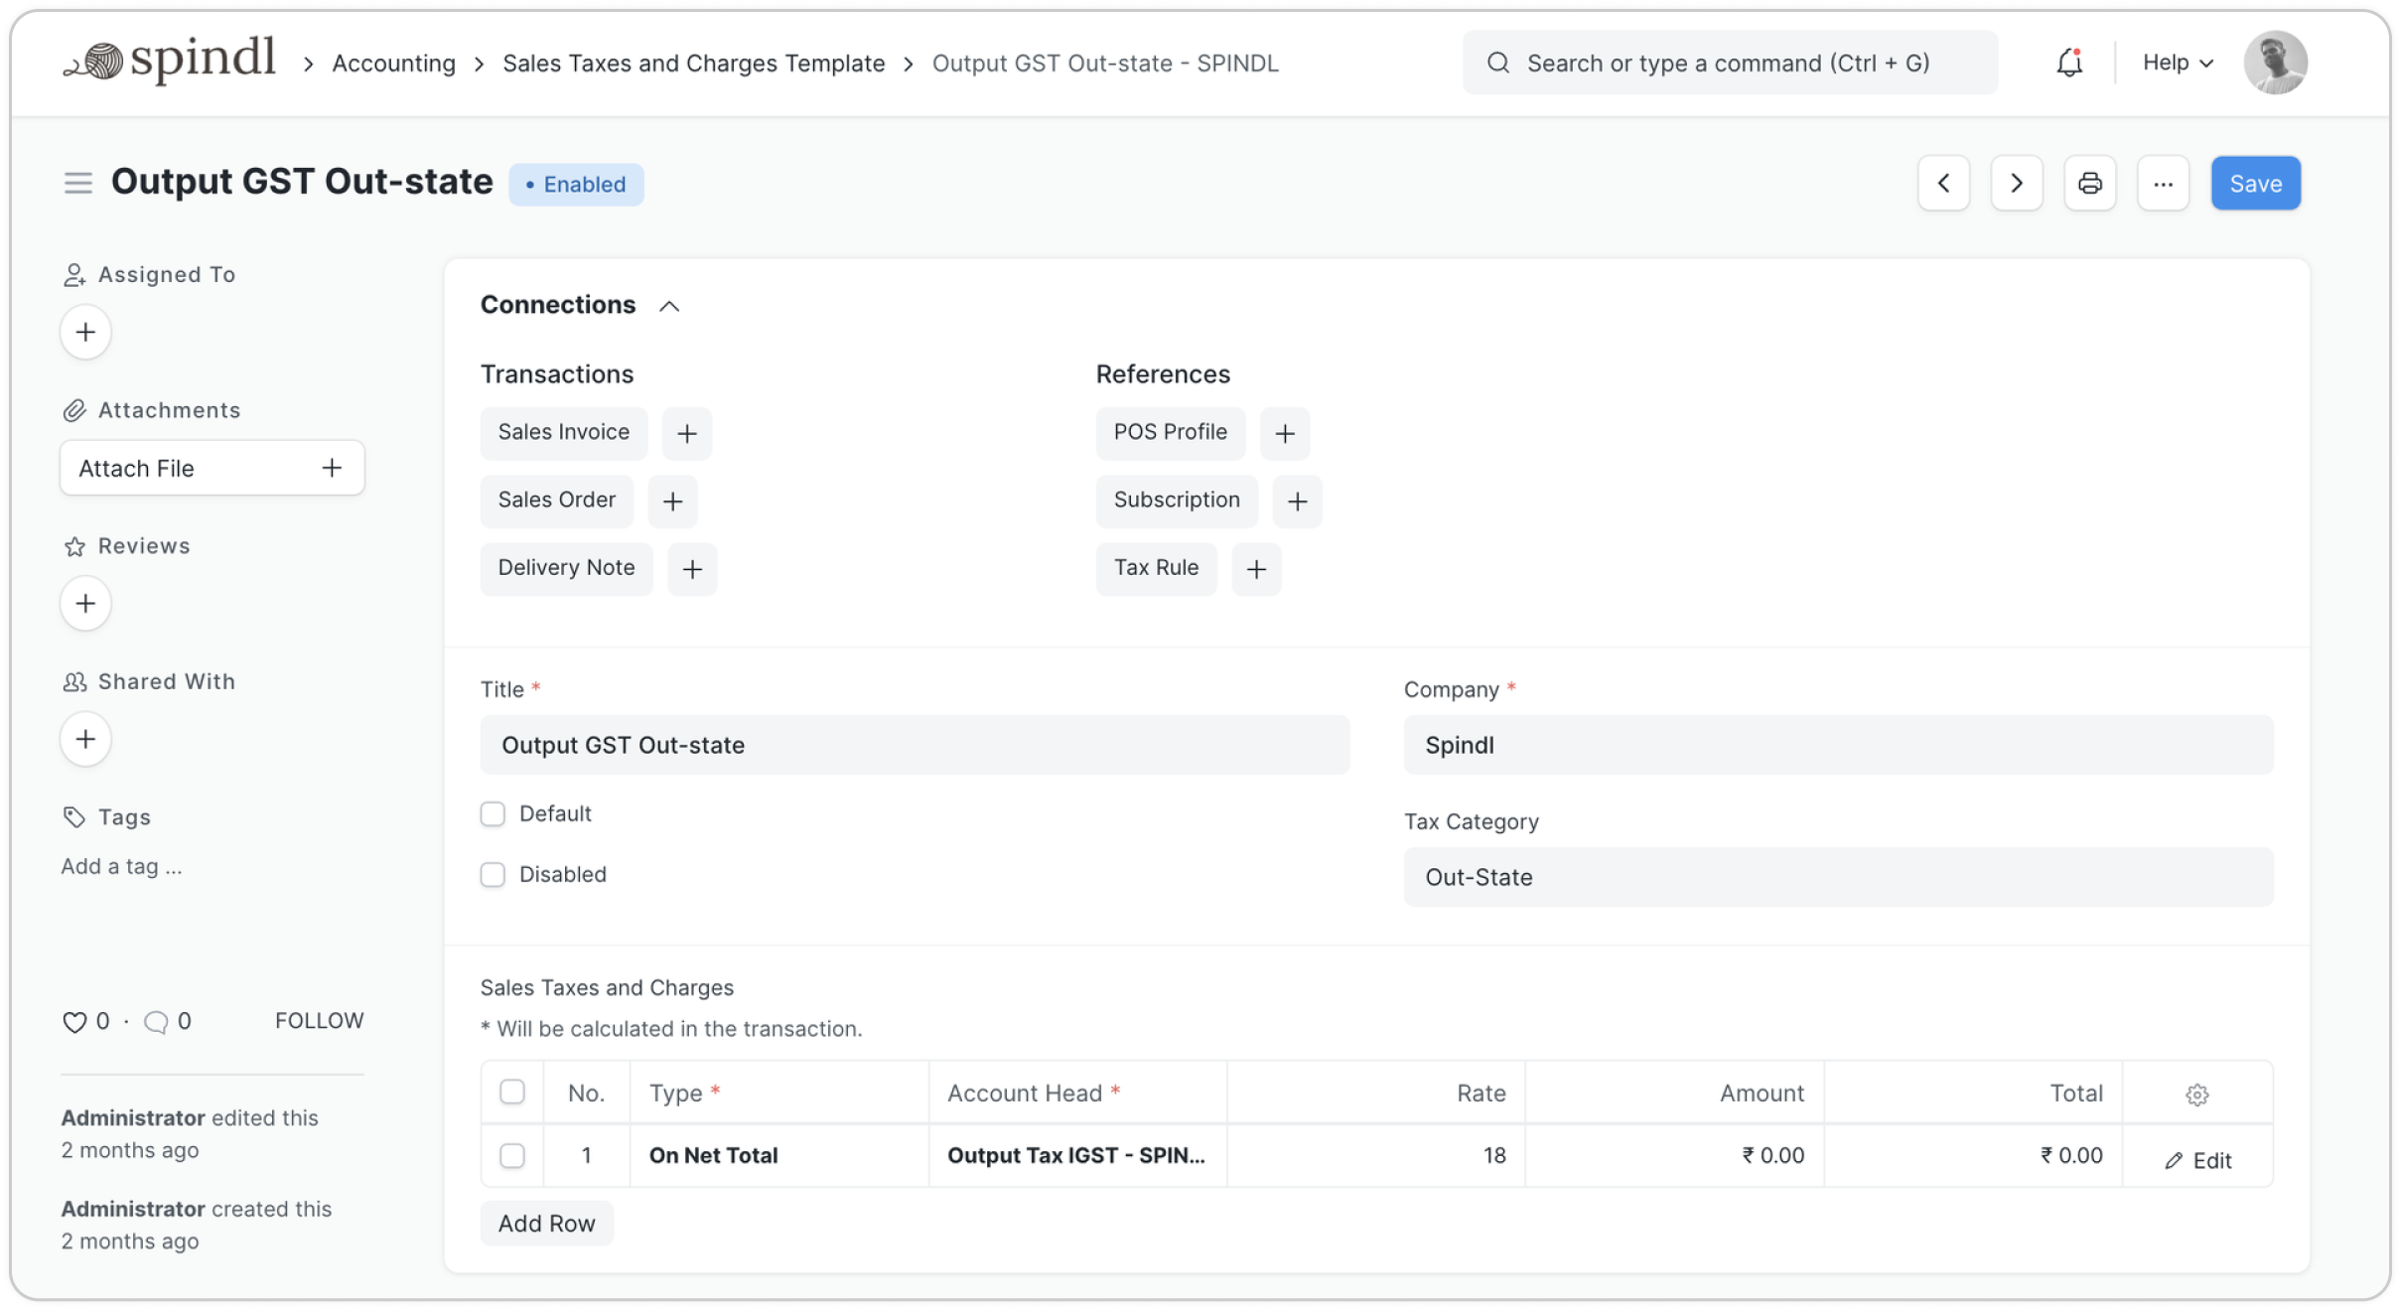Screen dimensions: 2401x1311
Task: Click On Net Total type cell
Action: click(779, 1155)
